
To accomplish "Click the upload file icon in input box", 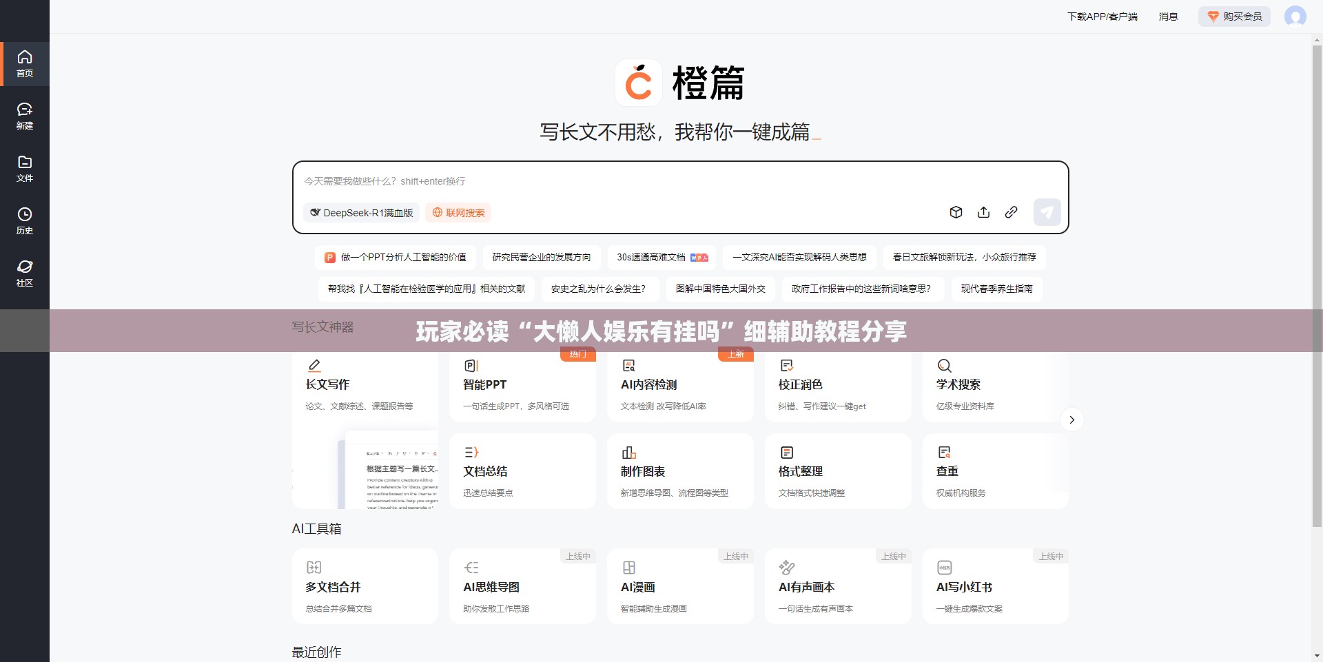I will (983, 212).
